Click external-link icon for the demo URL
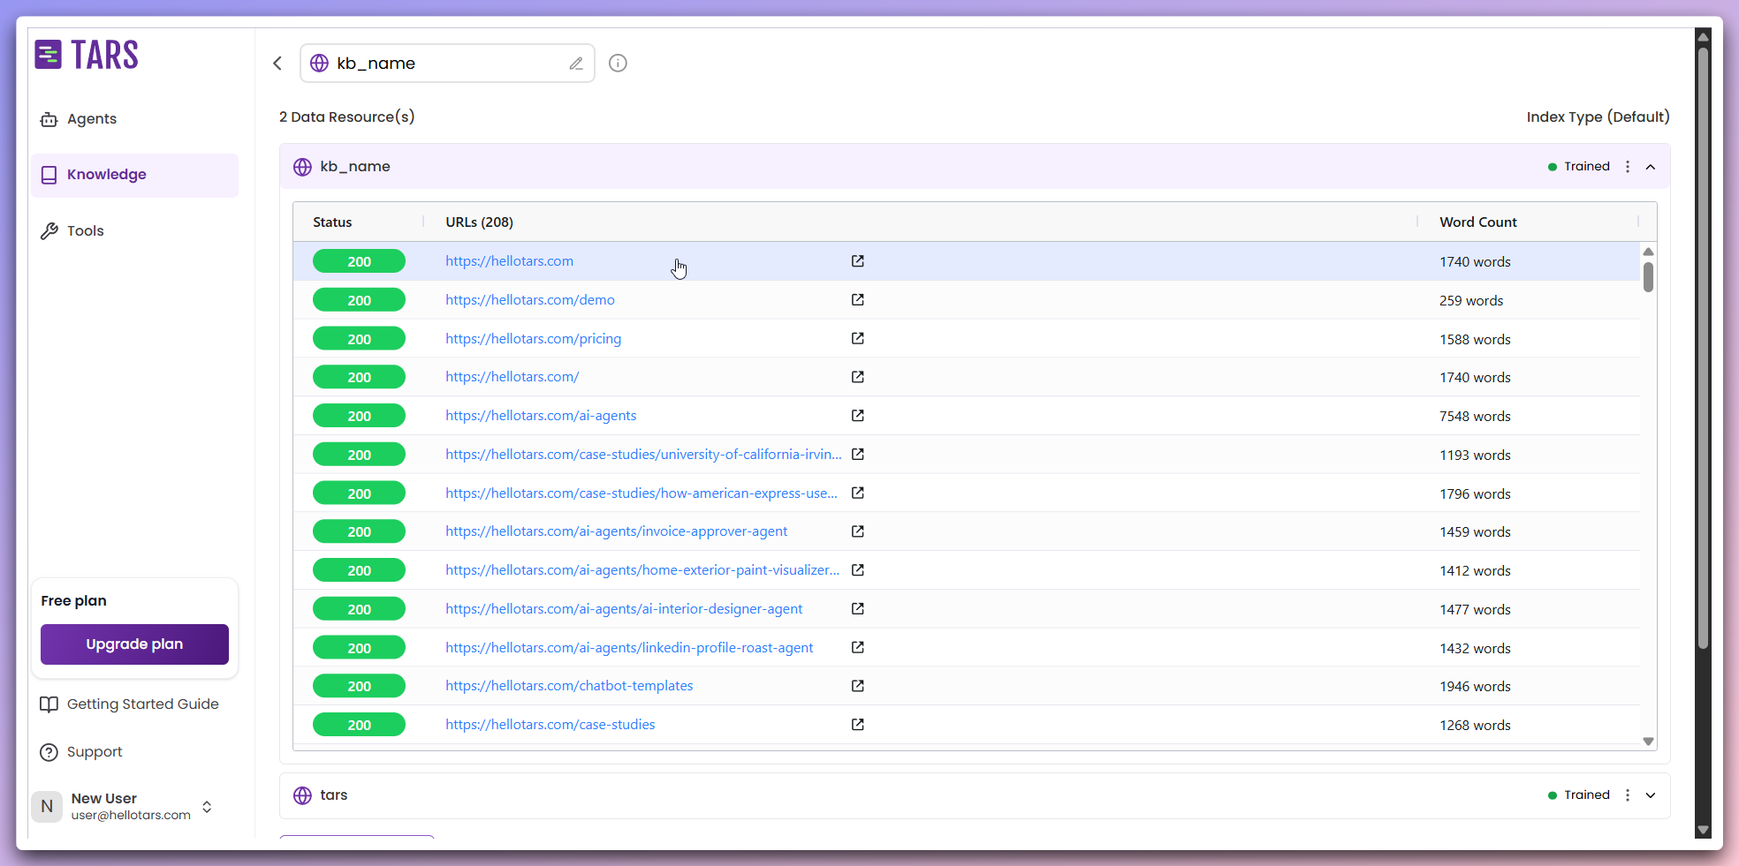This screenshot has width=1739, height=866. coord(857,300)
